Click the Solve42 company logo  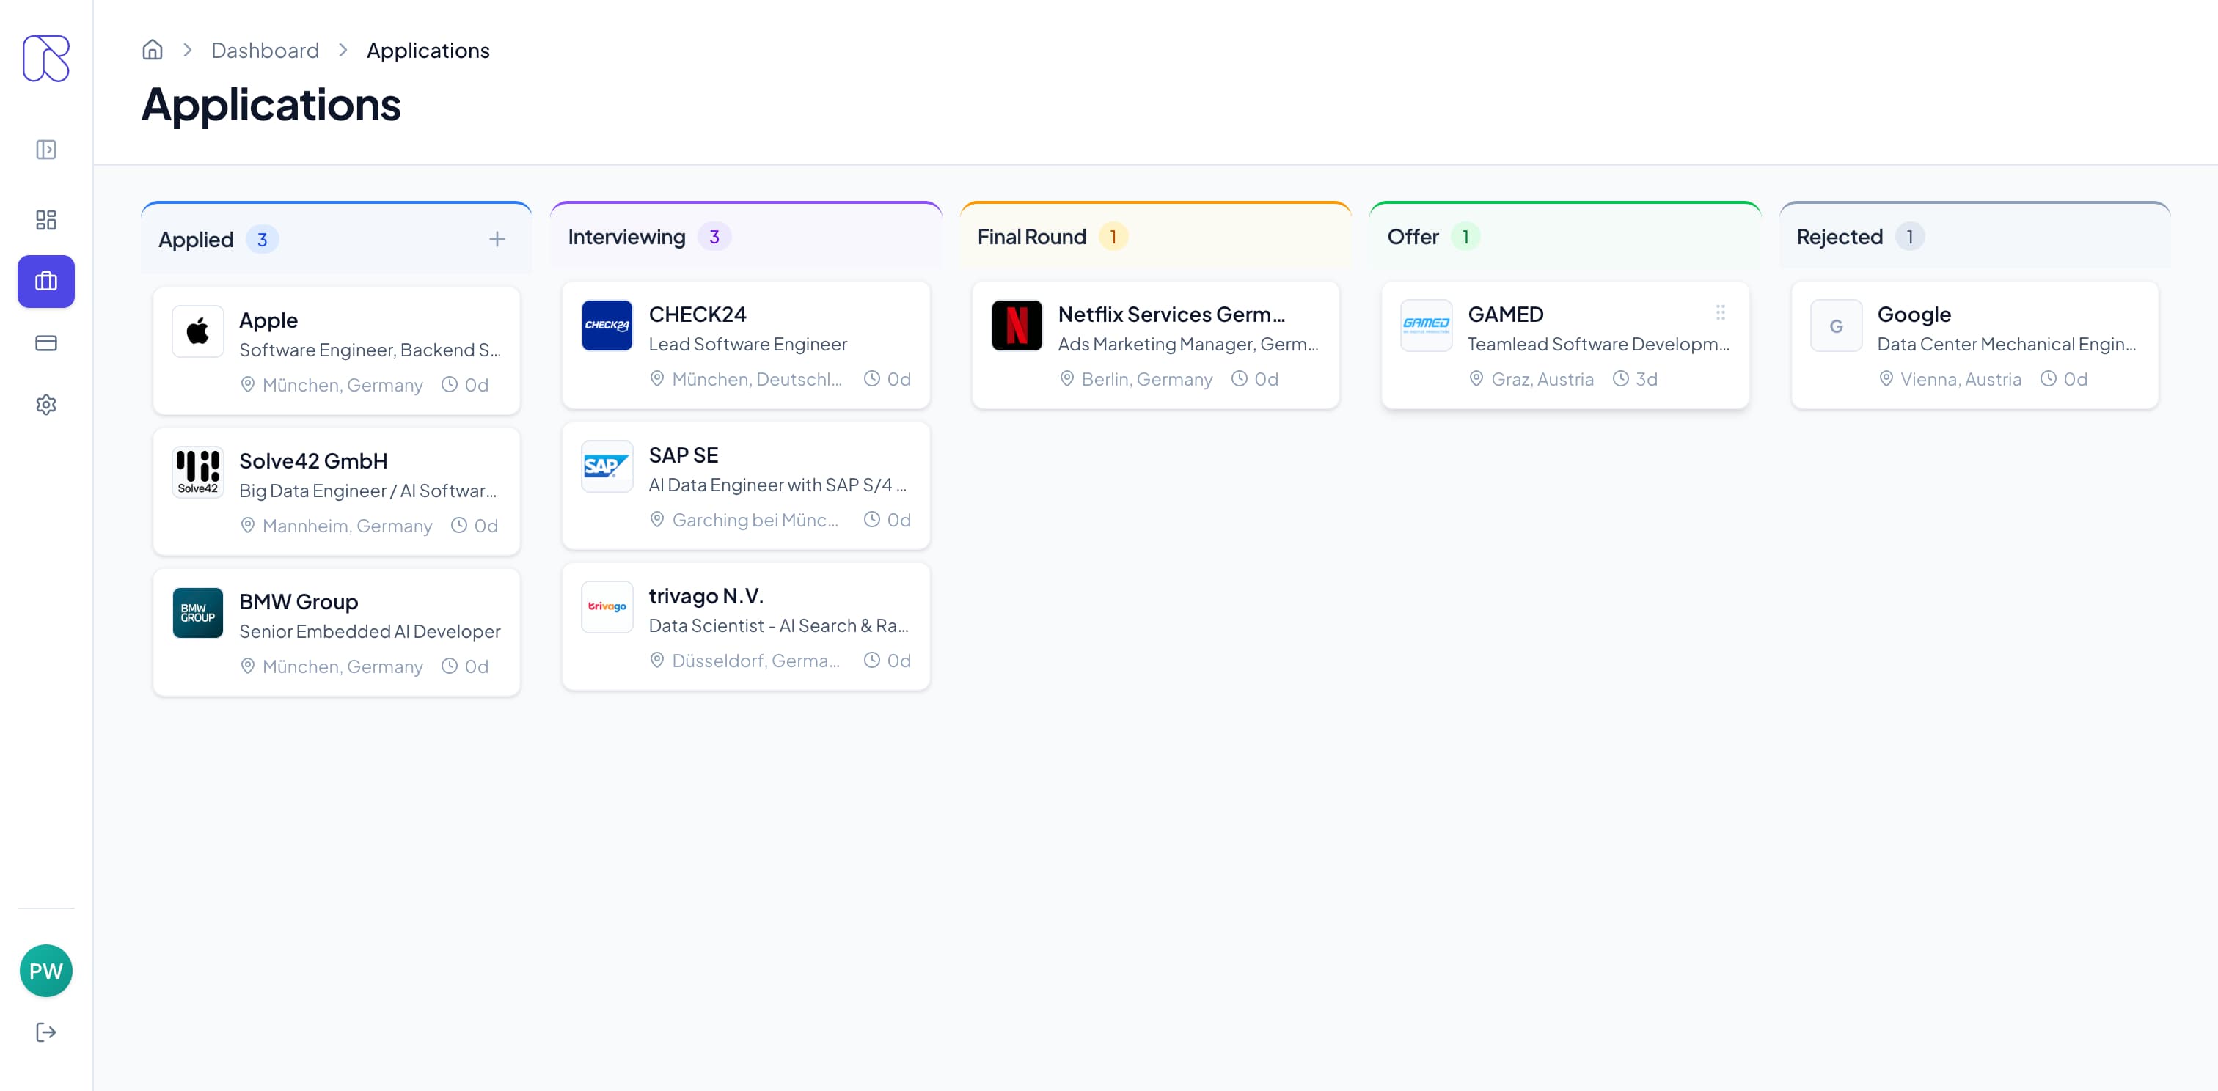click(198, 472)
